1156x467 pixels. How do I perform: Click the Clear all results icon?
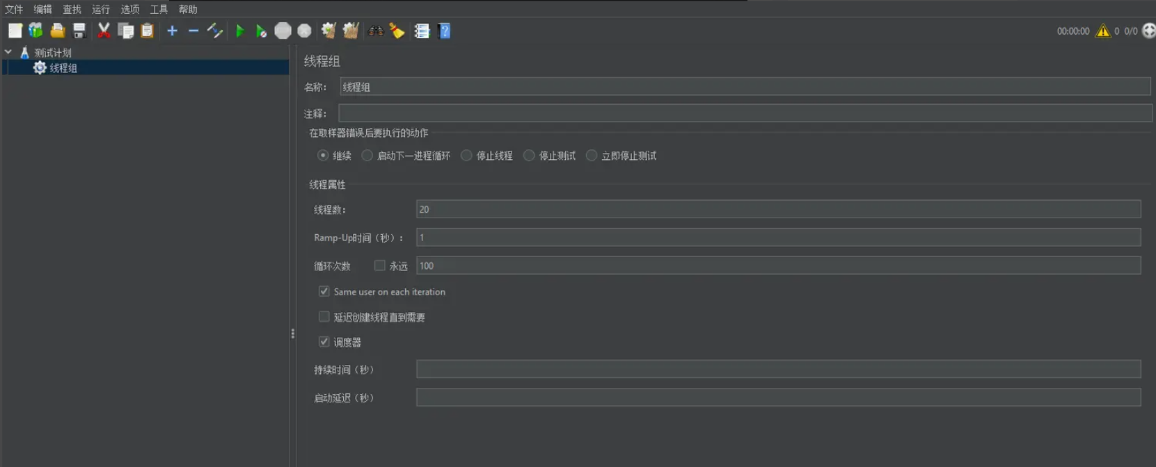[x=351, y=31]
